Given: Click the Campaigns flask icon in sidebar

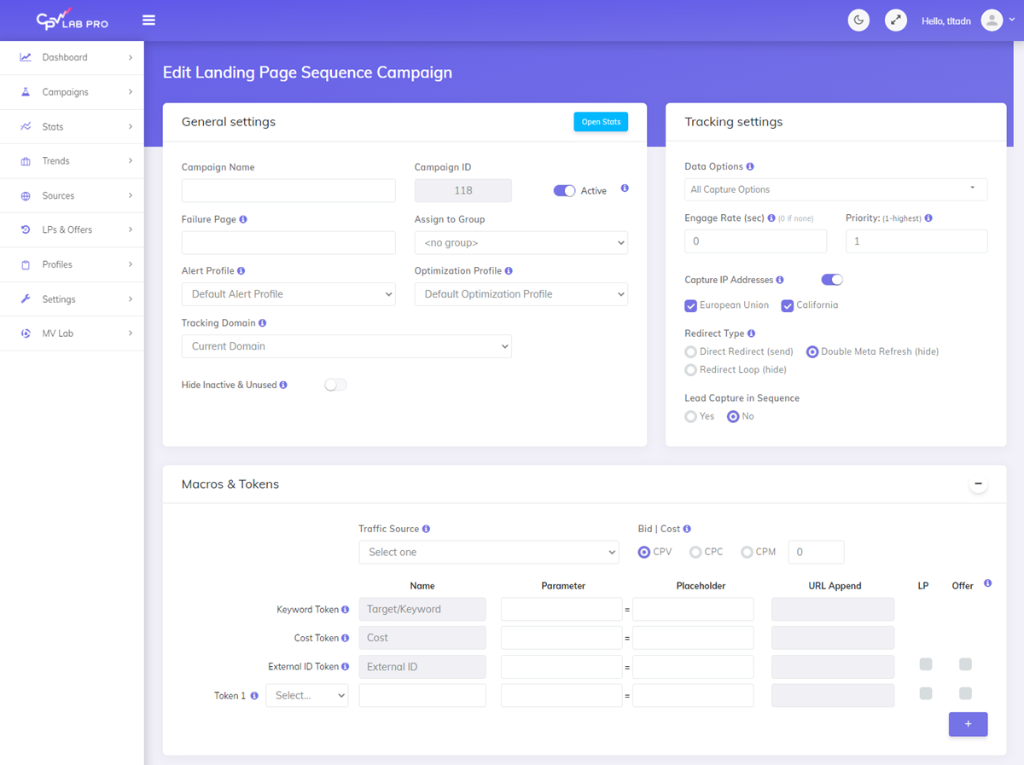Looking at the screenshot, I should point(26,92).
